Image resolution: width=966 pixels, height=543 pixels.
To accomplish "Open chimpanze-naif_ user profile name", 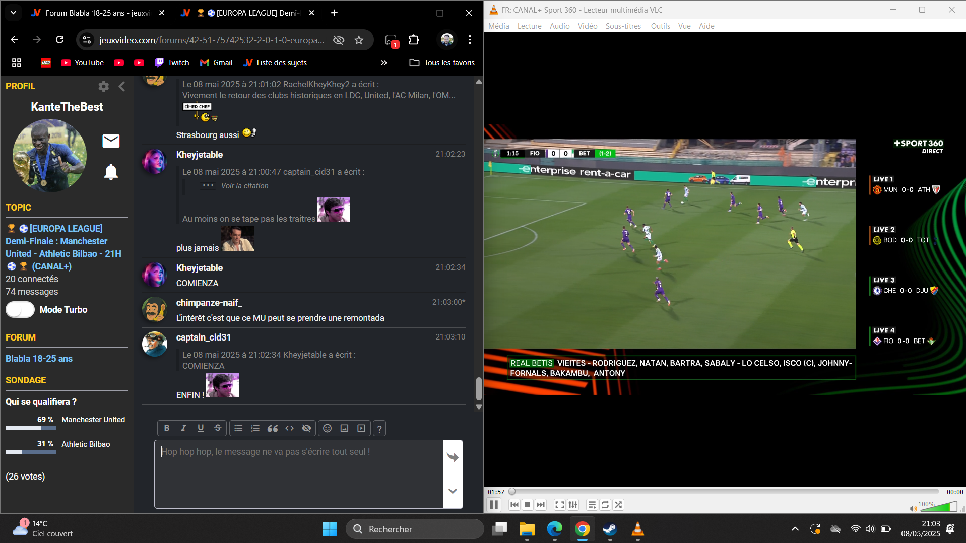I will 209,303.
